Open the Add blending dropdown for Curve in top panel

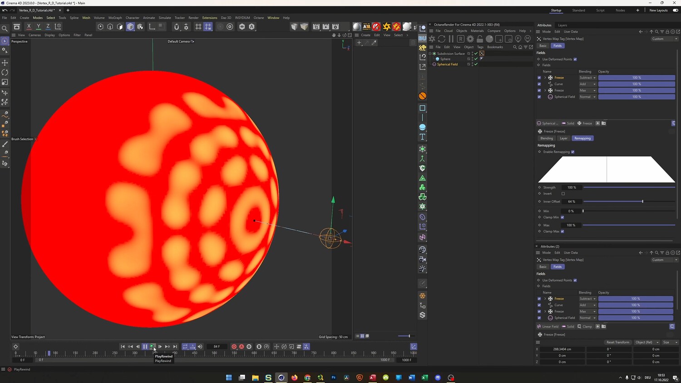[x=587, y=84]
